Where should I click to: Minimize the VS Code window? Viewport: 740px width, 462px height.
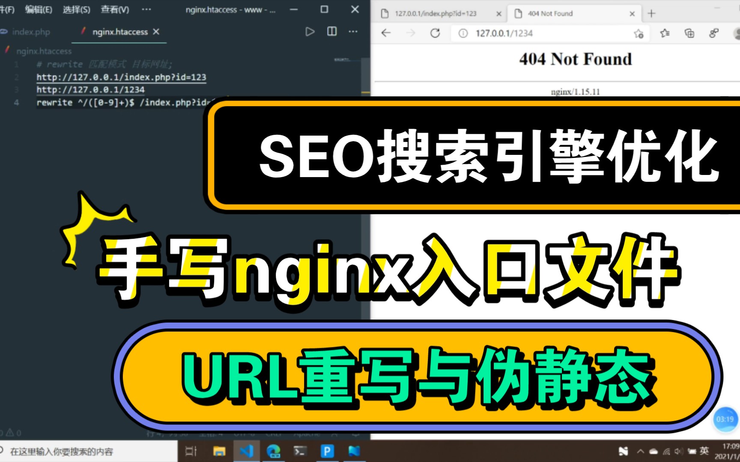294,9
